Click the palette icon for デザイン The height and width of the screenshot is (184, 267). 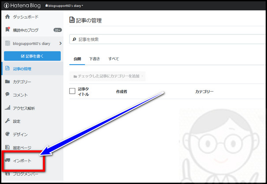[x=7, y=134]
